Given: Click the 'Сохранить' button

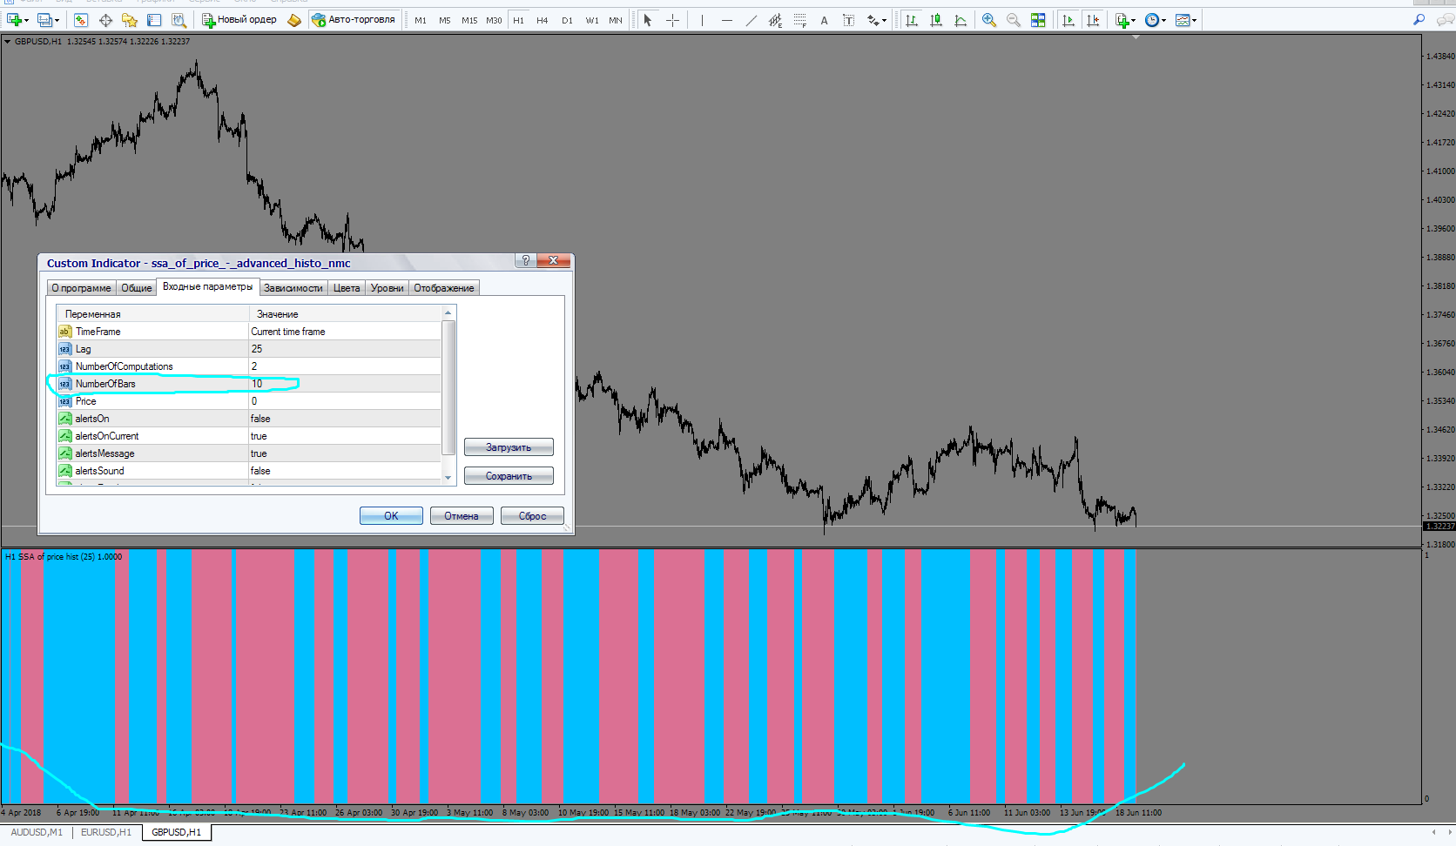Looking at the screenshot, I should [x=509, y=476].
